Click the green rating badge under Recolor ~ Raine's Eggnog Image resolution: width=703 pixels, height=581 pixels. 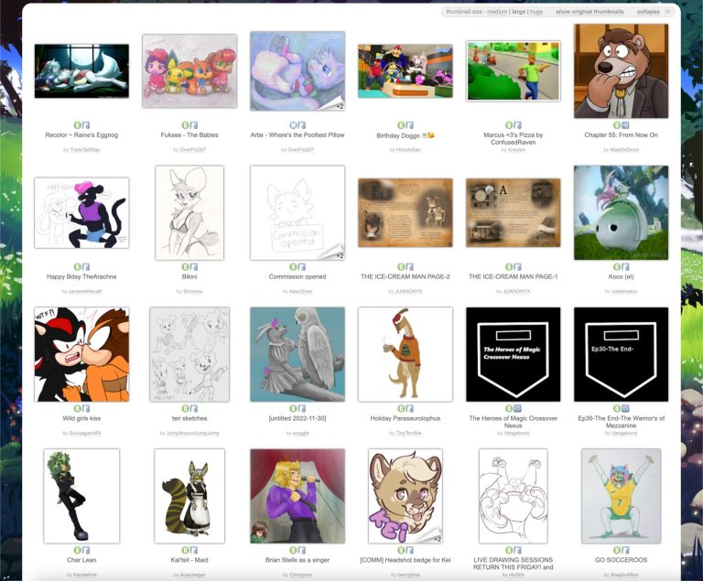[x=78, y=125]
